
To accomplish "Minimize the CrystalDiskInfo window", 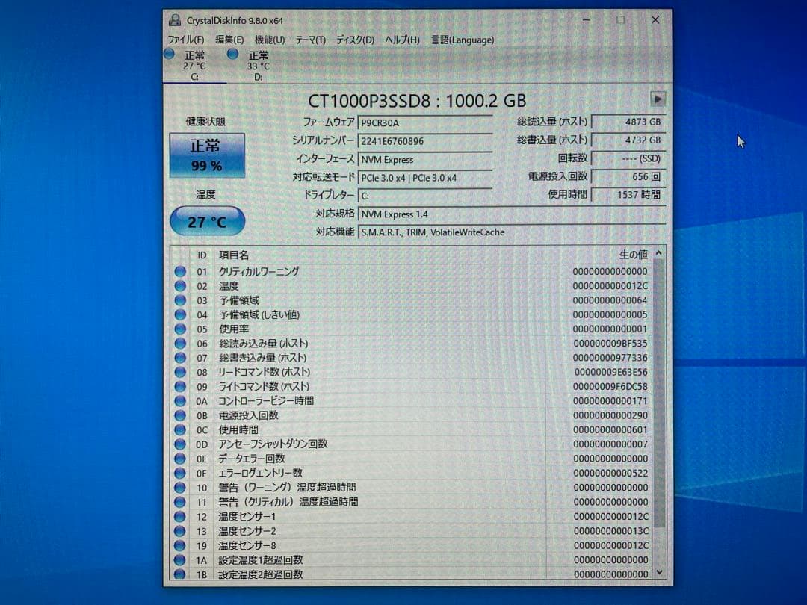I will click(x=587, y=19).
